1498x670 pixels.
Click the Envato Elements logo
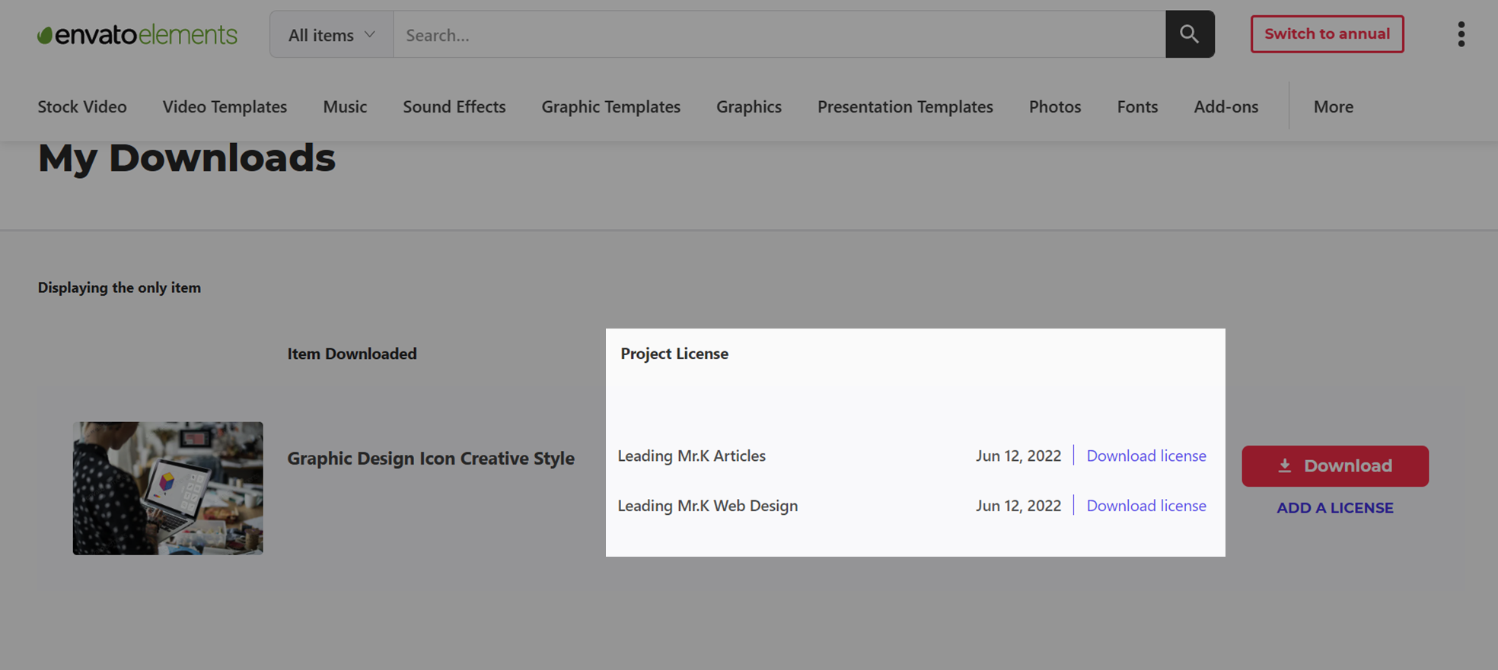coord(138,35)
